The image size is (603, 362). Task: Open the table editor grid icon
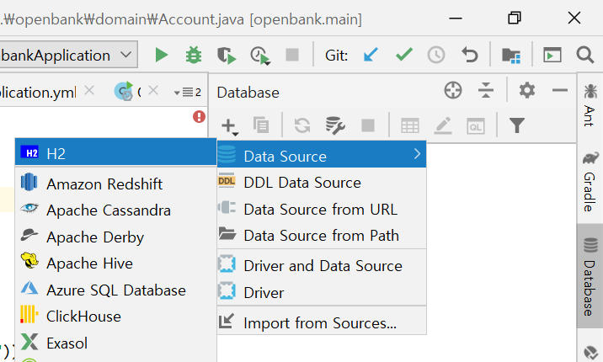click(410, 125)
